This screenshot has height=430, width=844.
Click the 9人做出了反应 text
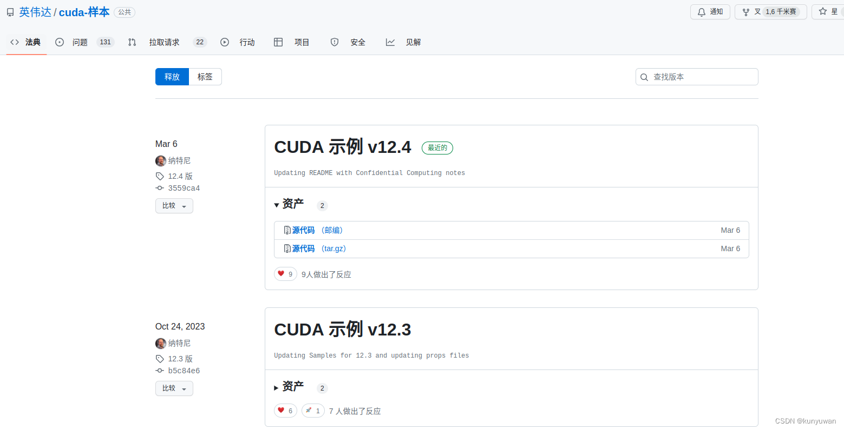(326, 274)
